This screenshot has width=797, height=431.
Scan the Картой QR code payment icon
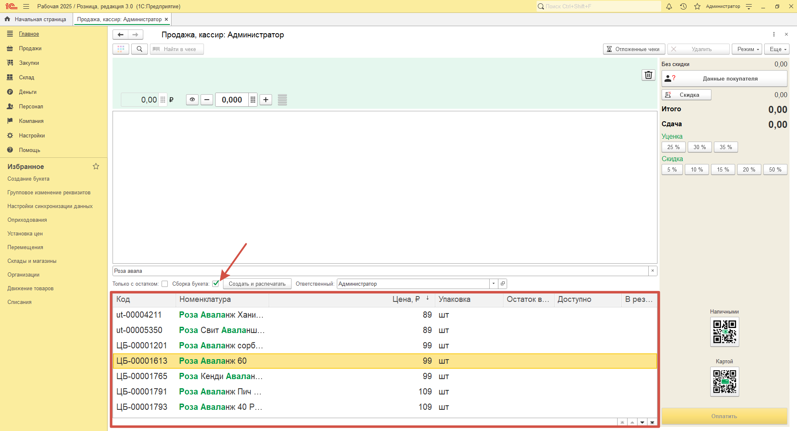724,381
